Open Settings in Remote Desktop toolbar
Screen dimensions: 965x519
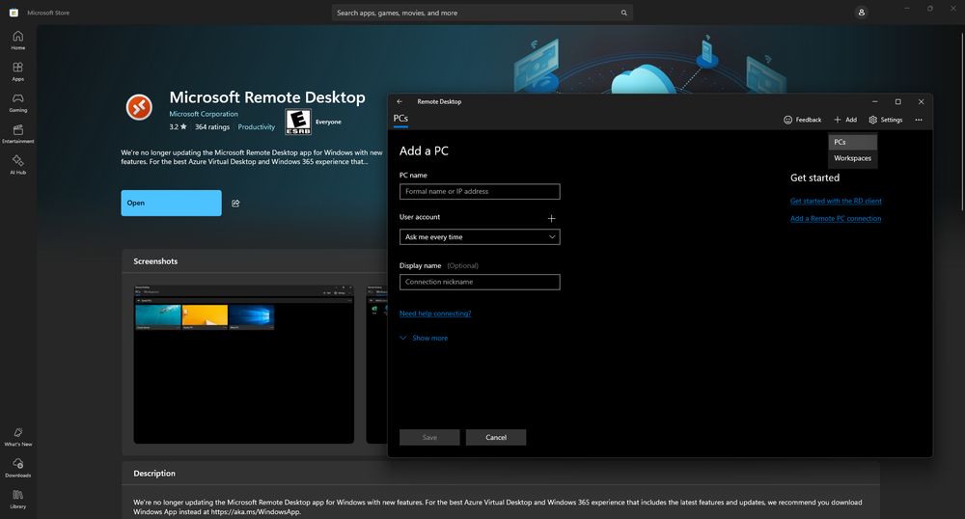coord(885,120)
